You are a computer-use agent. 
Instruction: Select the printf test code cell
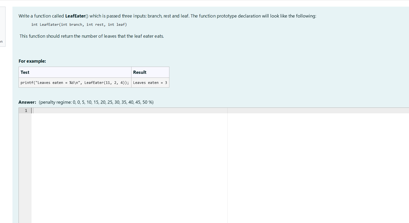[x=74, y=83]
